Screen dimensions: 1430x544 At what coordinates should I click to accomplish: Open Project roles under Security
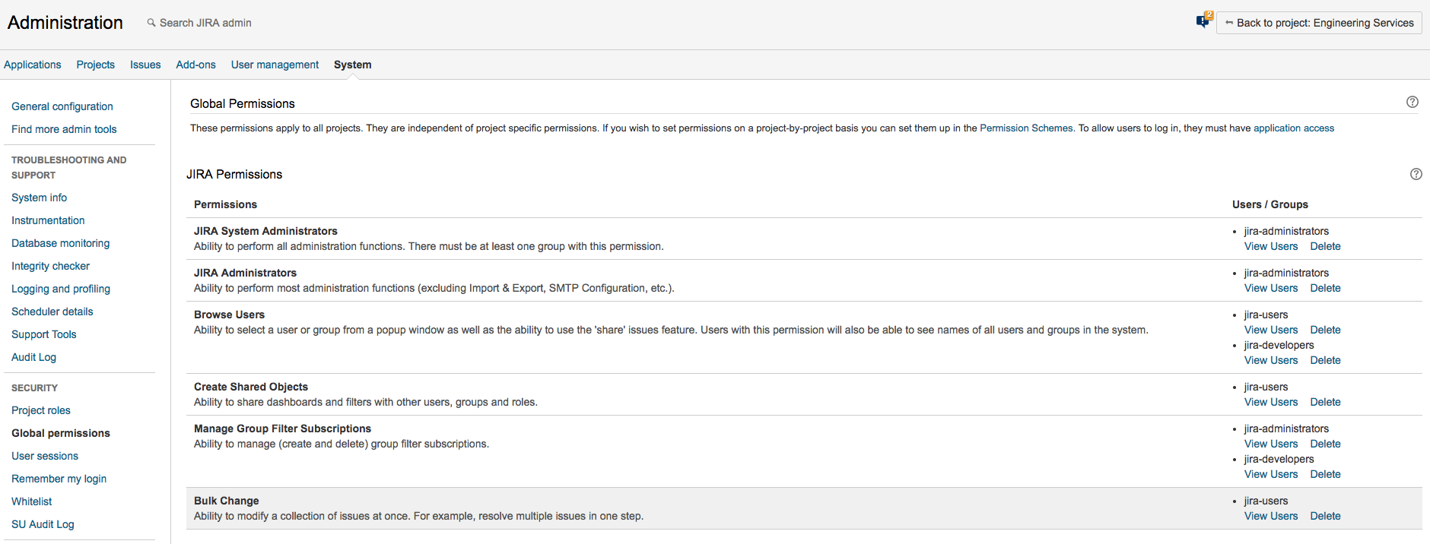point(41,410)
